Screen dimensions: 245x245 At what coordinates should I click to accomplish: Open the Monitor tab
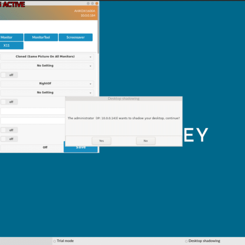(x=11, y=37)
